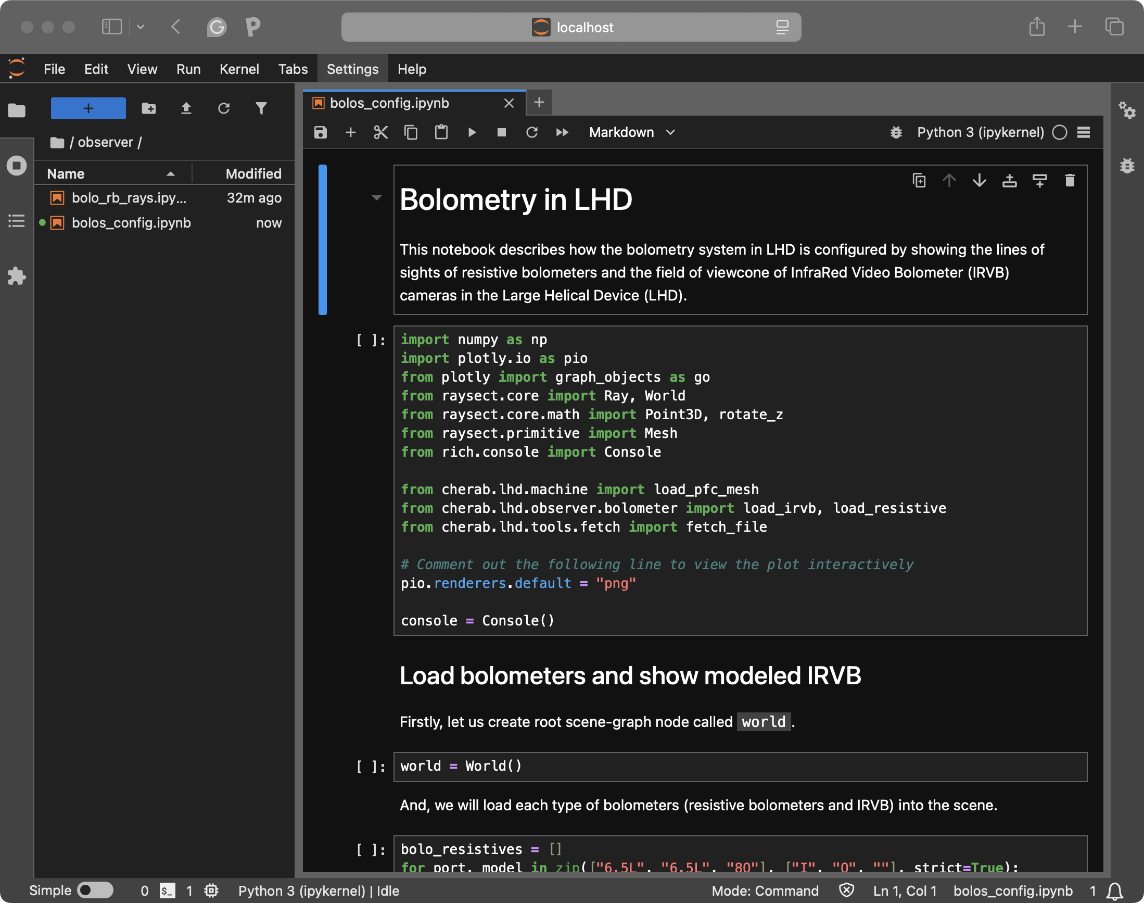Click terminal count icon in status bar
This screenshot has width=1144, height=903.
click(167, 891)
